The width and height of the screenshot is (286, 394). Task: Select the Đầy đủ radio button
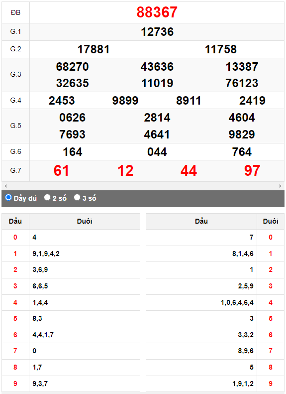(8, 198)
